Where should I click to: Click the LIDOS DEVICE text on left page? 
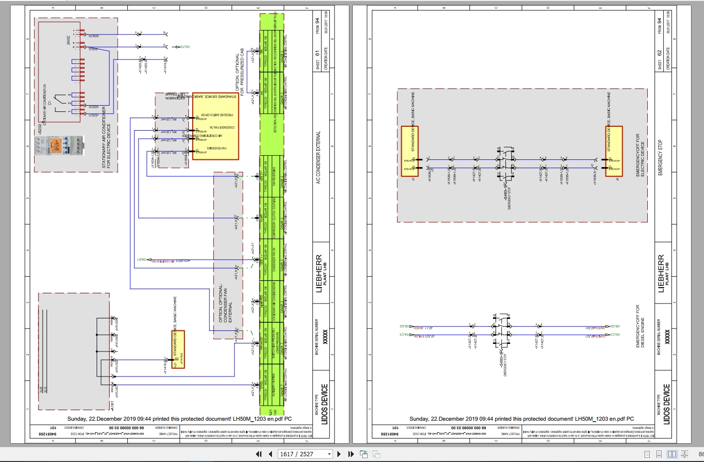(x=324, y=403)
